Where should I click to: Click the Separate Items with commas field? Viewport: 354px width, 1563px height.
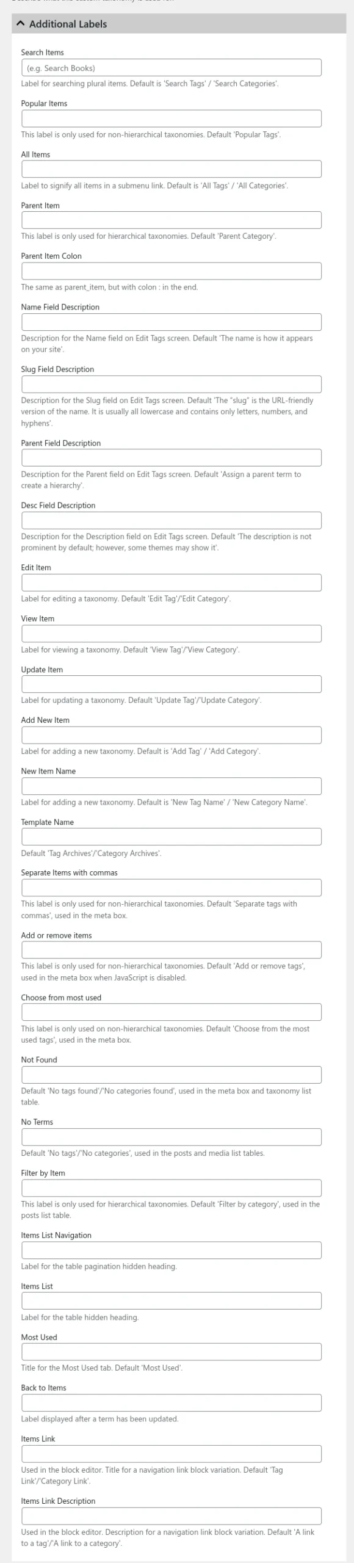[172, 888]
